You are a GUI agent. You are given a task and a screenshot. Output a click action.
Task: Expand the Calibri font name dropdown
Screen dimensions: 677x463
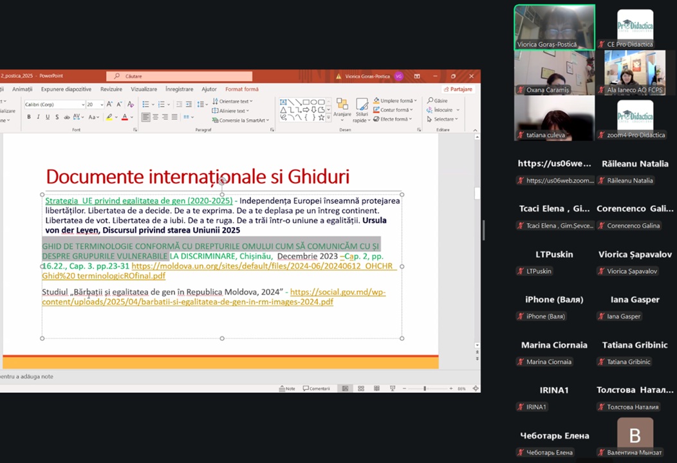(83, 104)
